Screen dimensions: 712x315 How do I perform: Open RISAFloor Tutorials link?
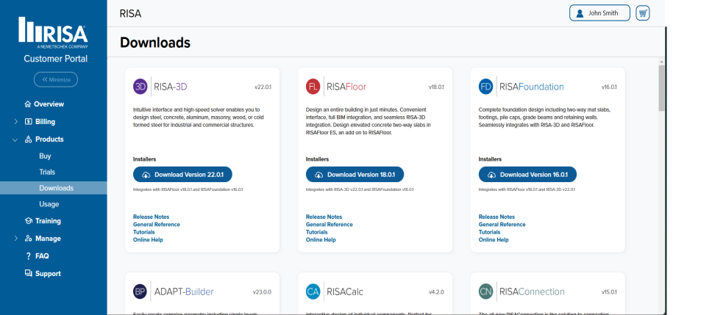317,232
